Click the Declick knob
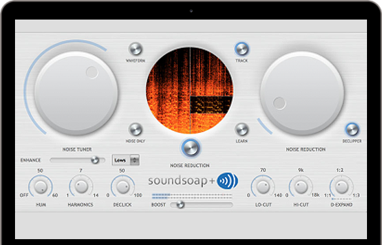The width and height of the screenshot is (382, 245). [x=123, y=187]
